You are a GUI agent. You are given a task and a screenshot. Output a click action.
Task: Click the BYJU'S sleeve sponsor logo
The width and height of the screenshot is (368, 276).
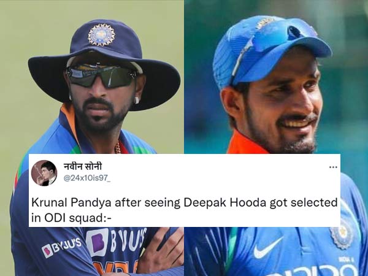62,247
